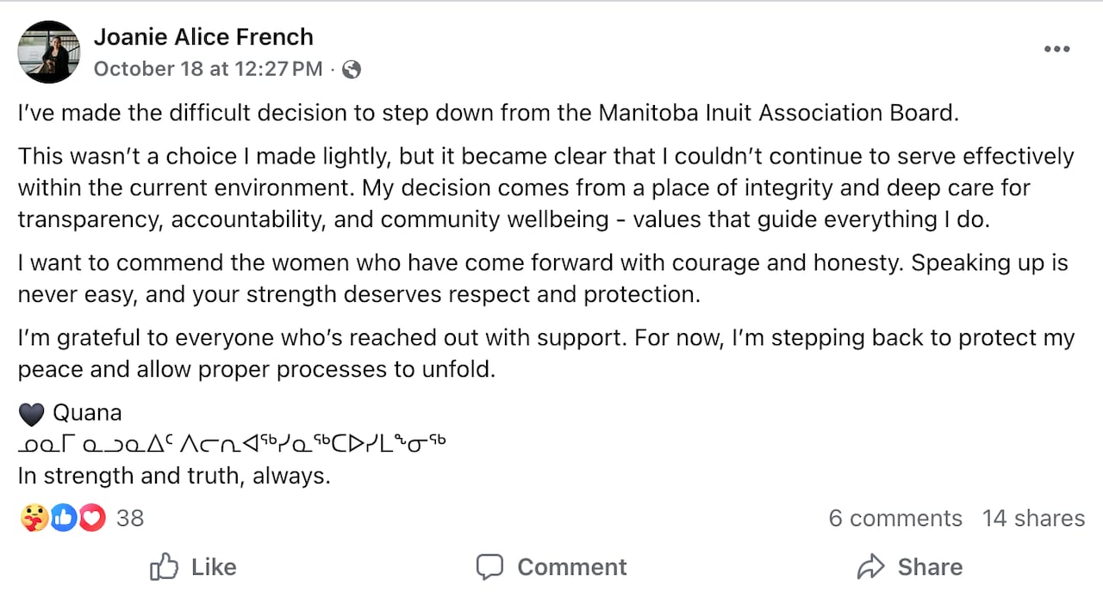This screenshot has width=1103, height=598.
Task: Open the October 18 at 12:27 PM timestamp
Action: 208,69
